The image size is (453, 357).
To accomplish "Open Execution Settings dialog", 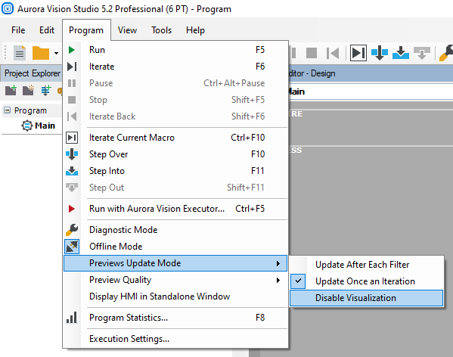I will 175,339.
